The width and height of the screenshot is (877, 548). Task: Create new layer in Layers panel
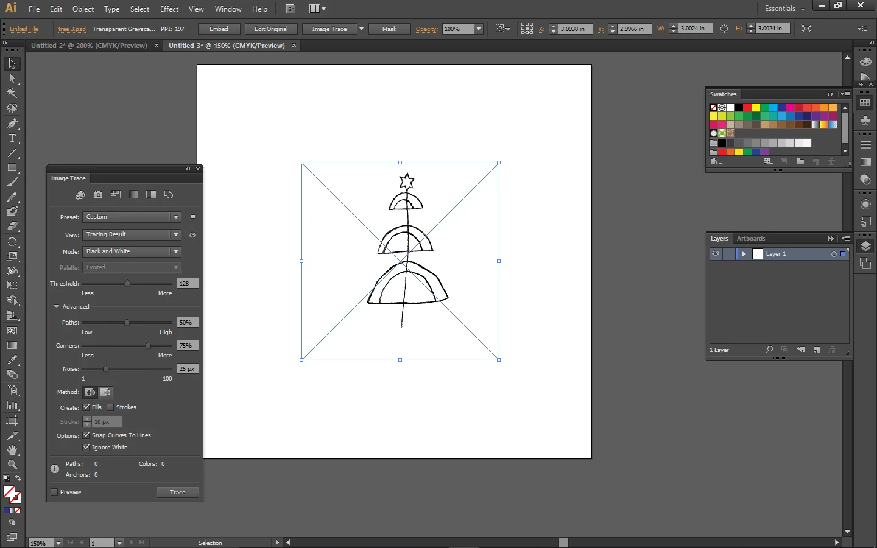[x=817, y=350]
